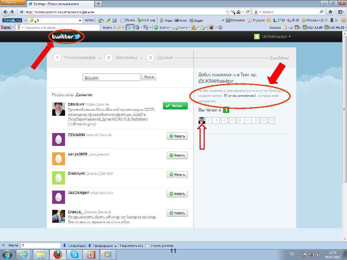Click the Поиск button beside the search field
The image size is (347, 260).
[x=149, y=77]
